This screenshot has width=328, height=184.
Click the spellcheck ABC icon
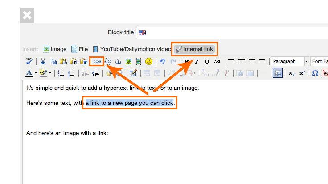pos(29,61)
